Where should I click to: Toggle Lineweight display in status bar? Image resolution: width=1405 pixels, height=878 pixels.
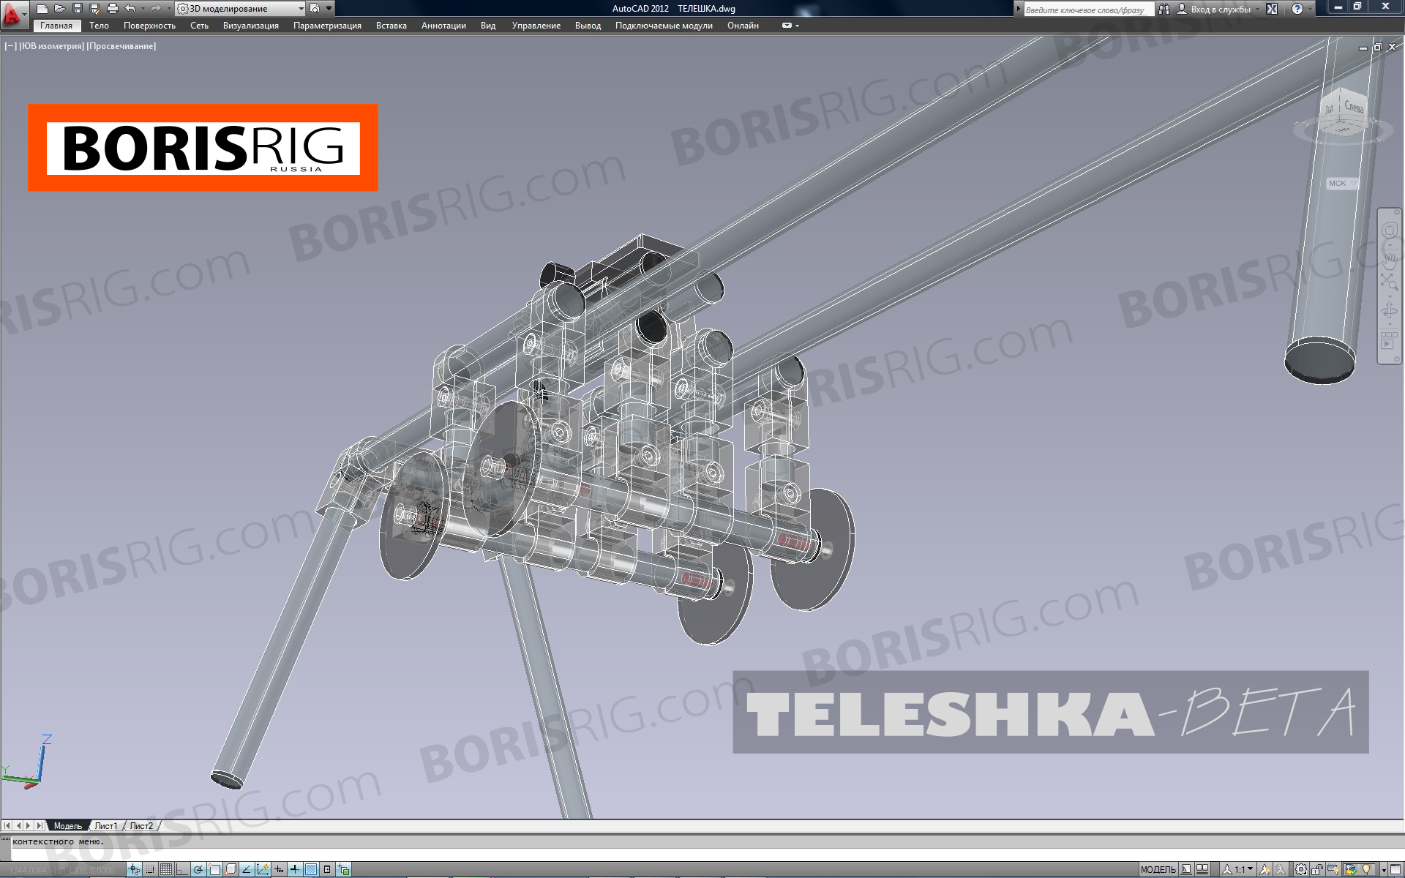click(295, 869)
